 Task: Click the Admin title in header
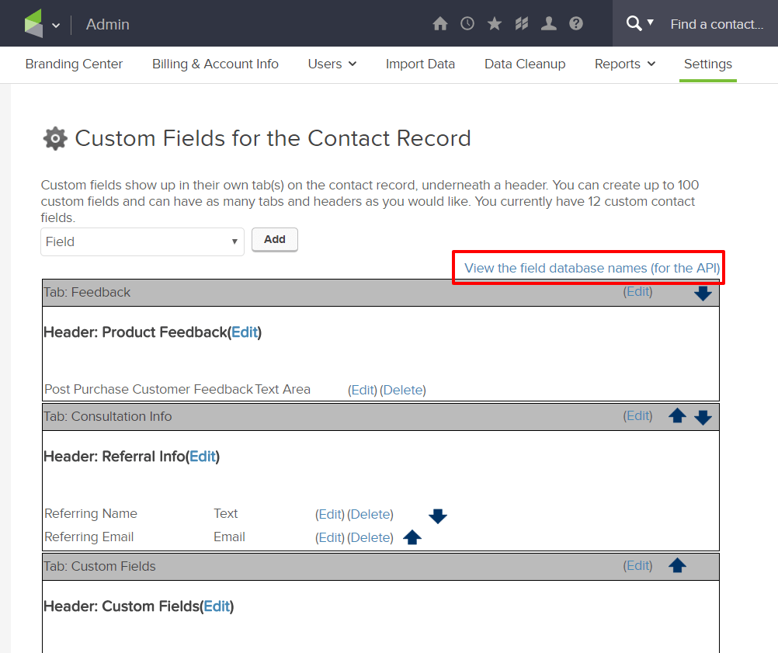tap(108, 24)
